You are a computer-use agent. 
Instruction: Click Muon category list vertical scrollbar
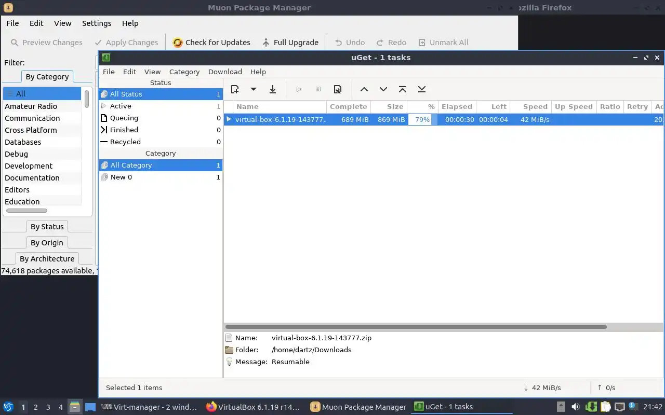point(87,99)
